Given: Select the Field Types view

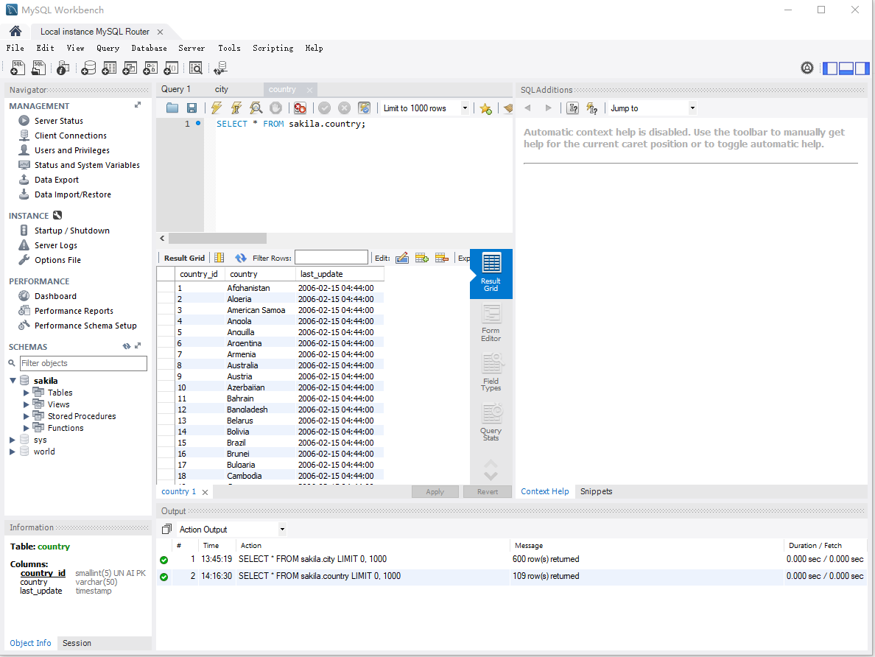Looking at the screenshot, I should pyautogui.click(x=491, y=372).
